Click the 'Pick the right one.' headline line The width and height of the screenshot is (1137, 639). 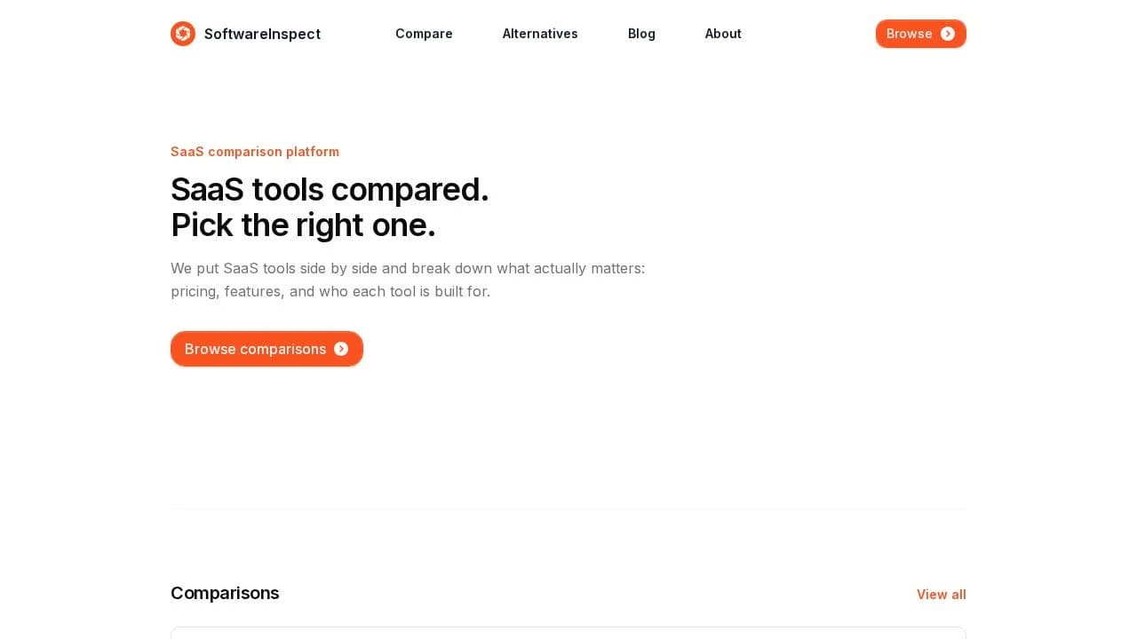303,225
